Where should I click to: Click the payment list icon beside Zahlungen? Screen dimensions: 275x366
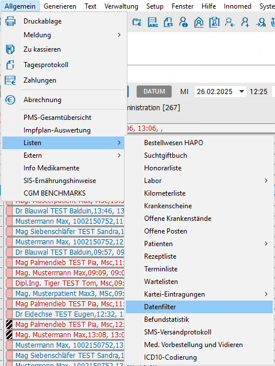click(x=10, y=80)
